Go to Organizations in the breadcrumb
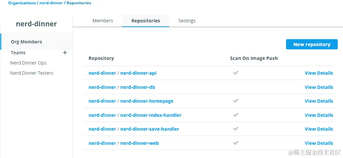Viewport: 343px width, 158px height. pos(22,3)
